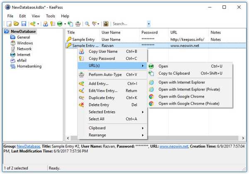The image size is (249, 174).
Task: Select the General group folder
Action: (x=24, y=37)
